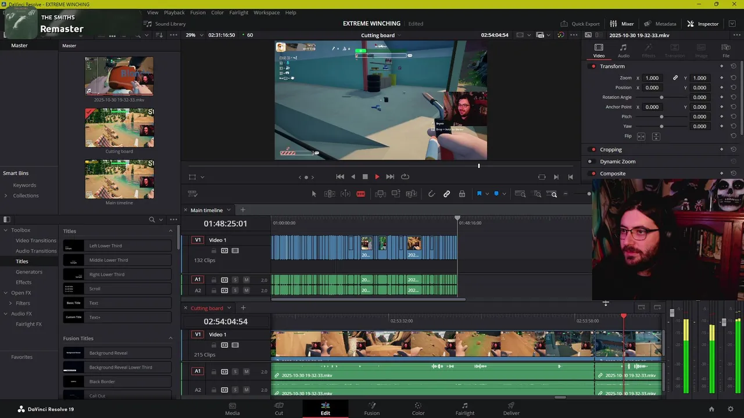The image size is (744, 418).
Task: Flip the clip horizontally
Action: tap(641, 136)
